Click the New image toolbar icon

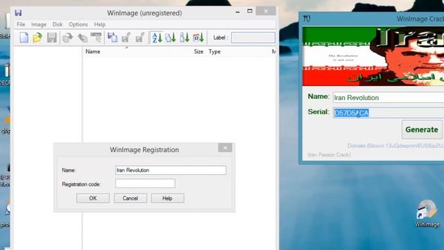(24, 37)
